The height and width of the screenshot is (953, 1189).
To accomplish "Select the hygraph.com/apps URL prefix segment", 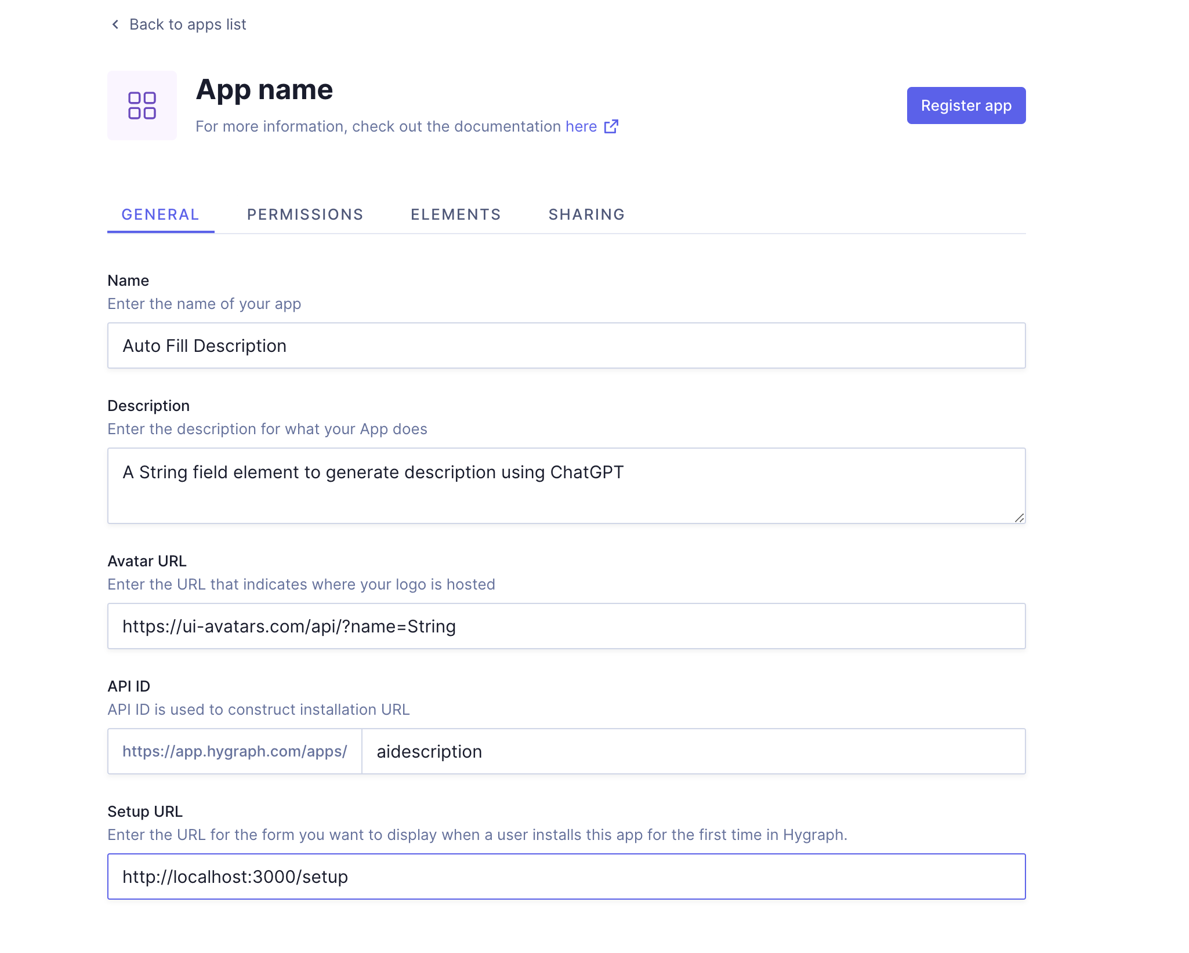I will tap(234, 751).
